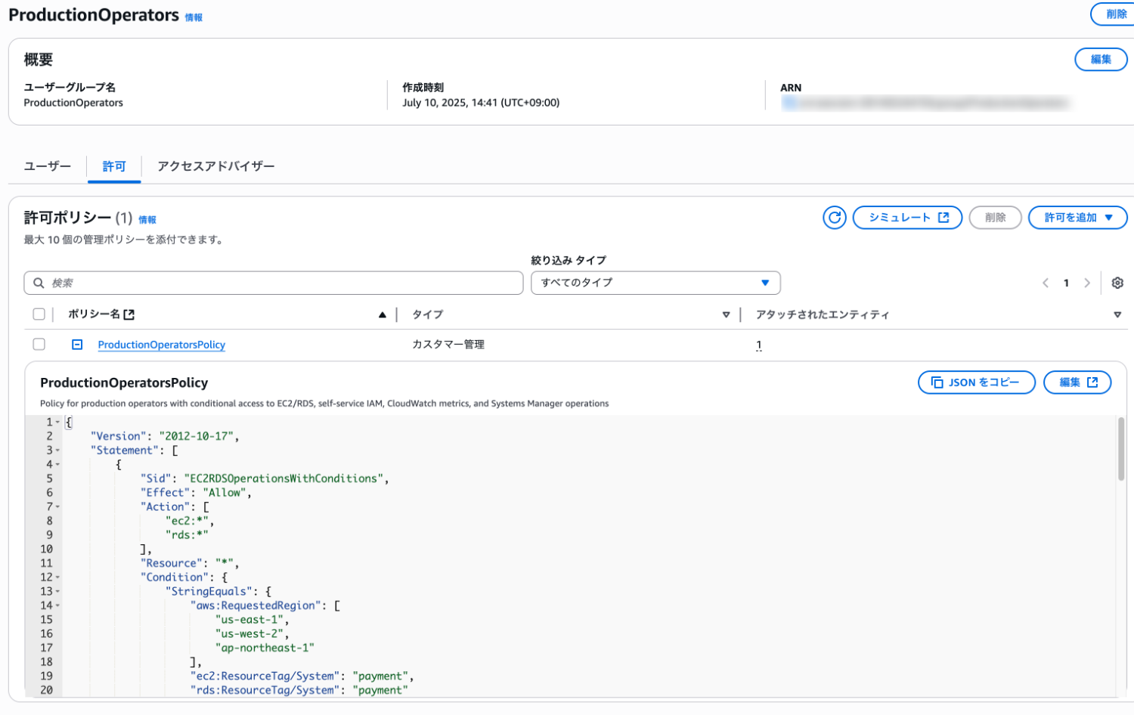Fold JSON line 7 Action array

click(57, 507)
